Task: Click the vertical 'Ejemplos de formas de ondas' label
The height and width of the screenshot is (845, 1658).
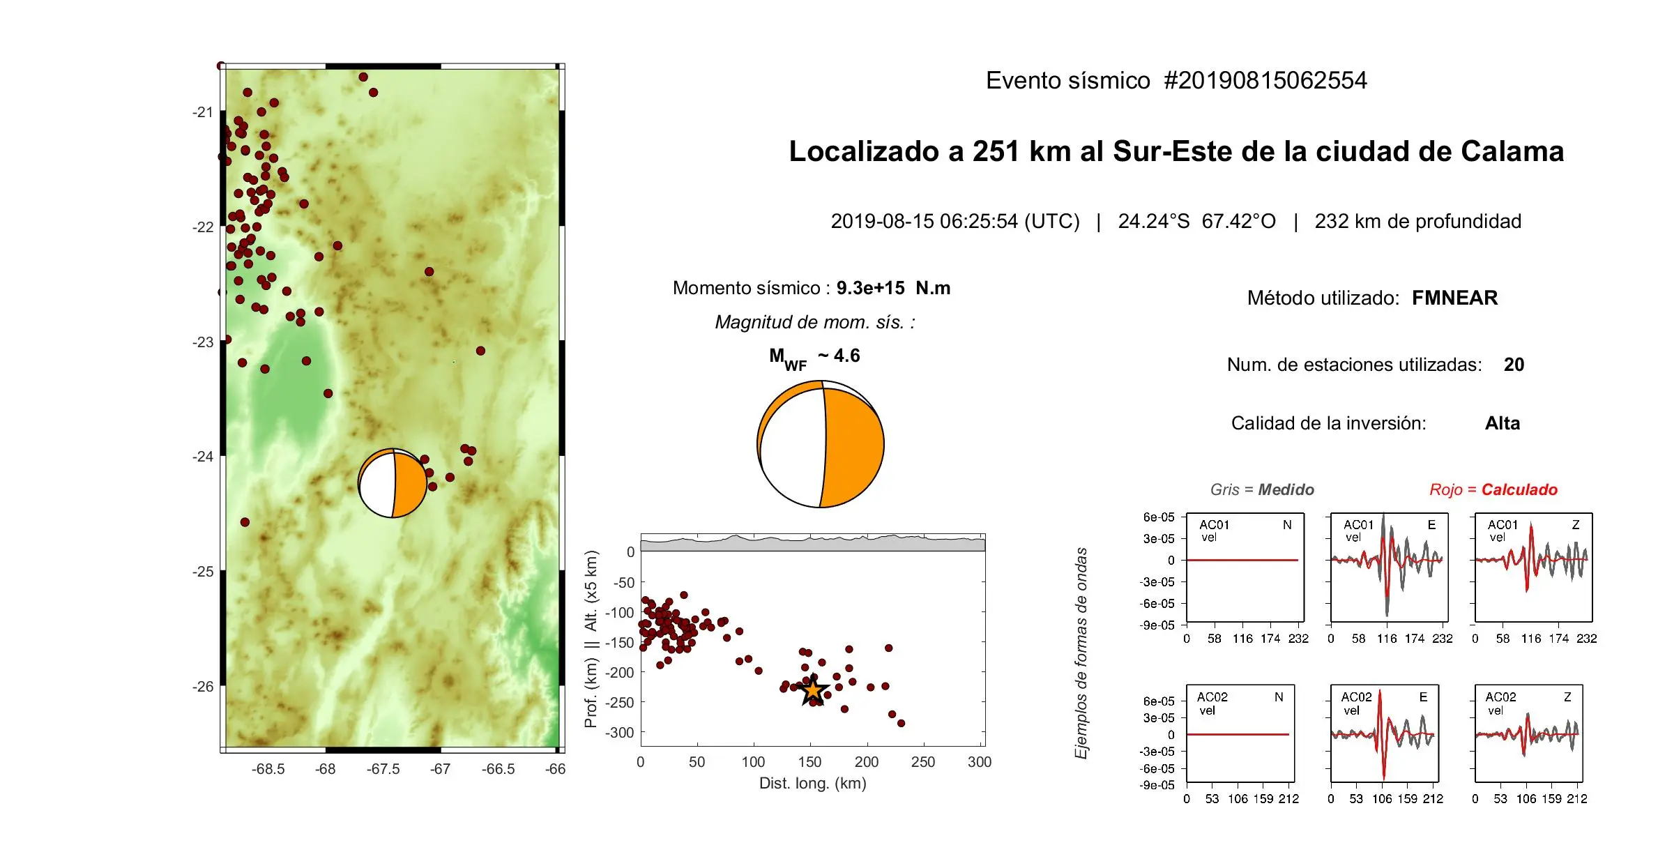Action: [x=1081, y=653]
